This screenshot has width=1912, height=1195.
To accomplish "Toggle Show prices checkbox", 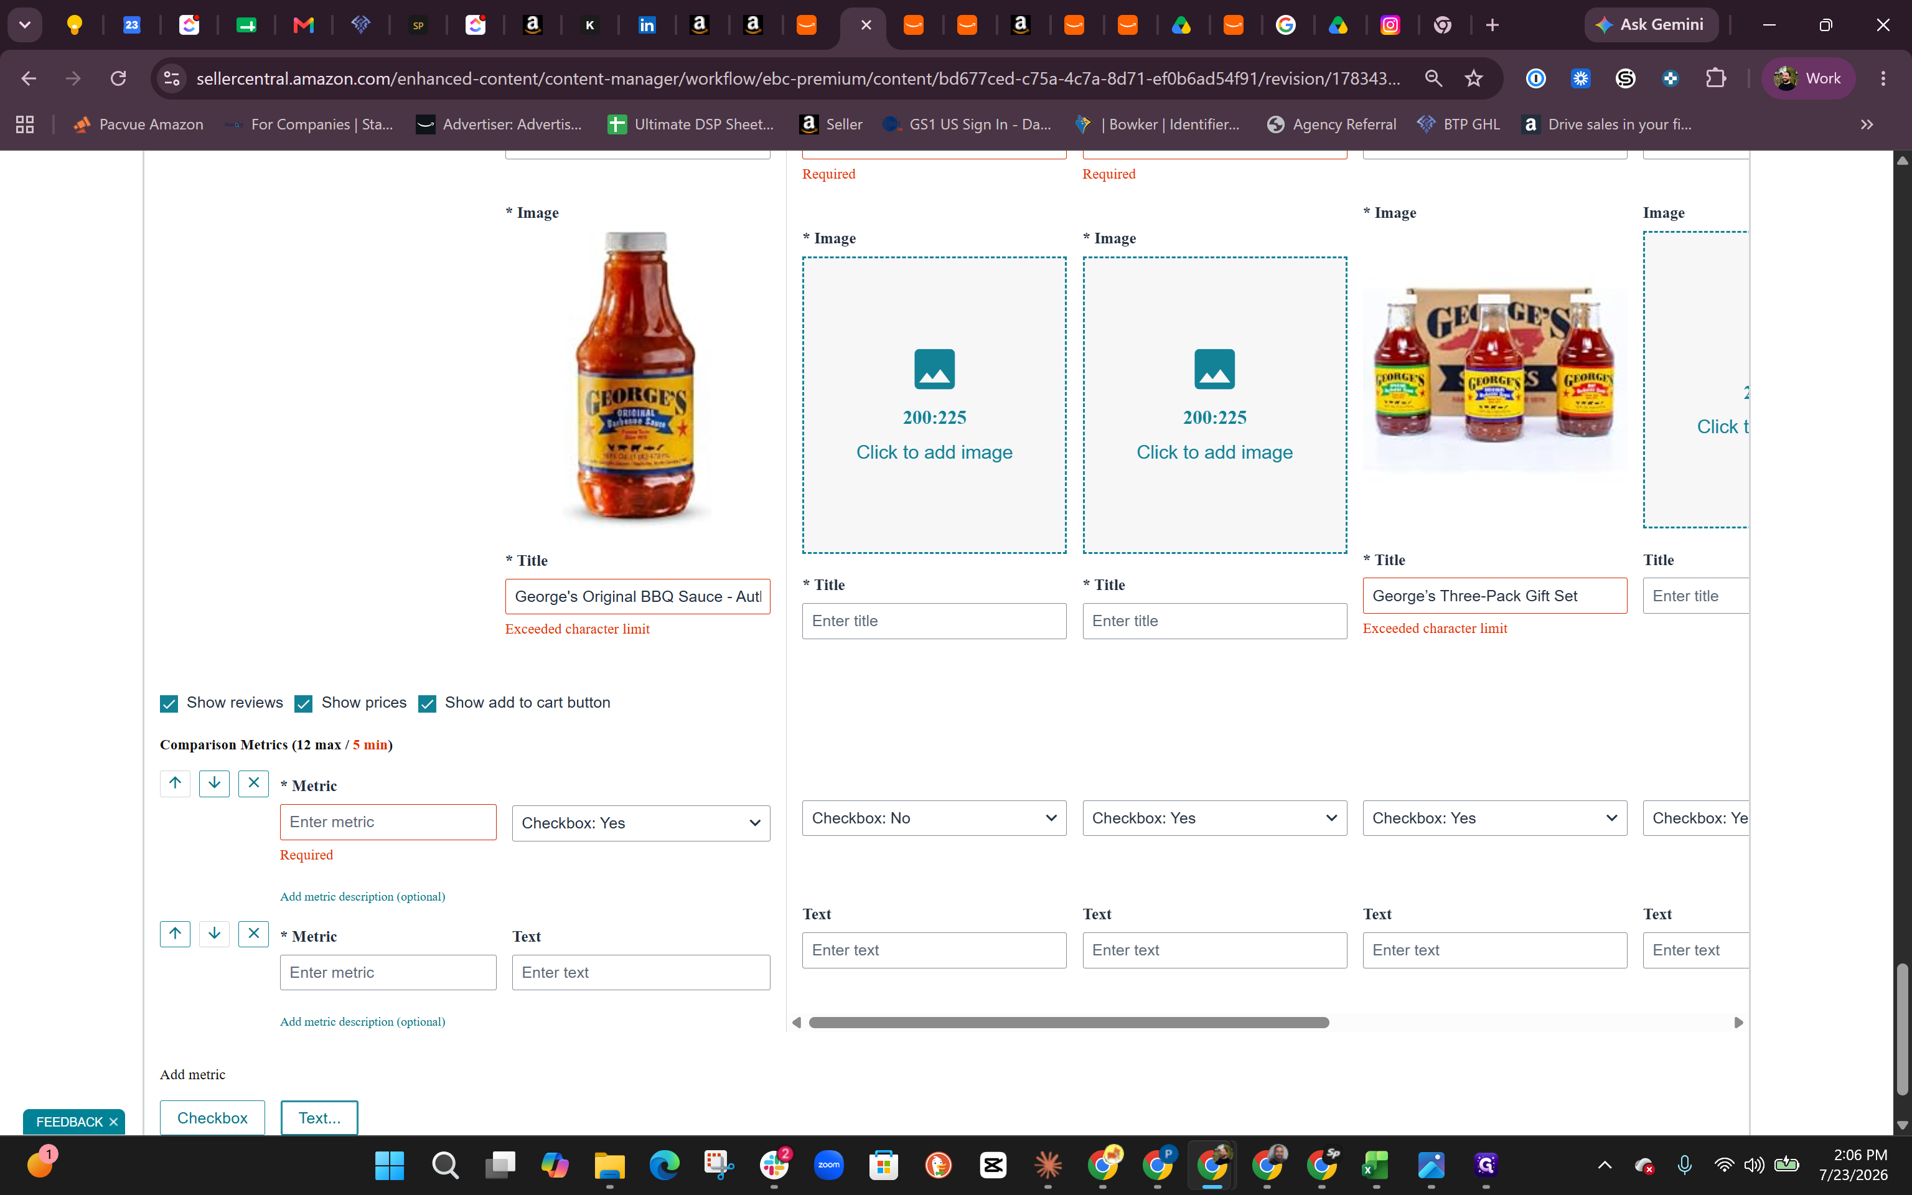I will pos(303,703).
